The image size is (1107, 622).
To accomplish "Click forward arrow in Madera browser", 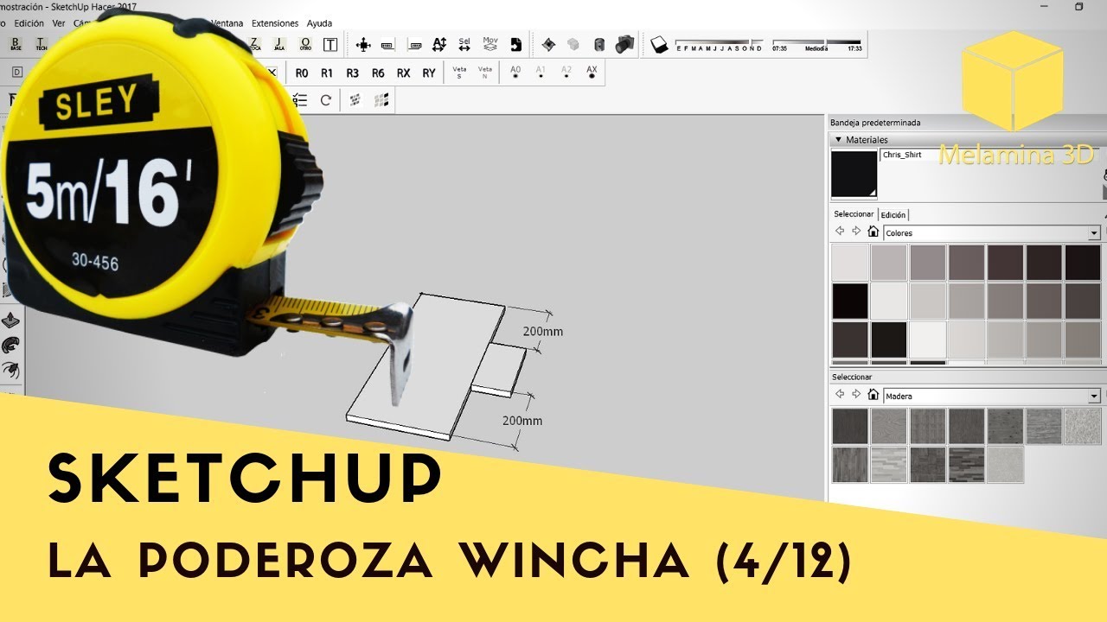I will (856, 395).
